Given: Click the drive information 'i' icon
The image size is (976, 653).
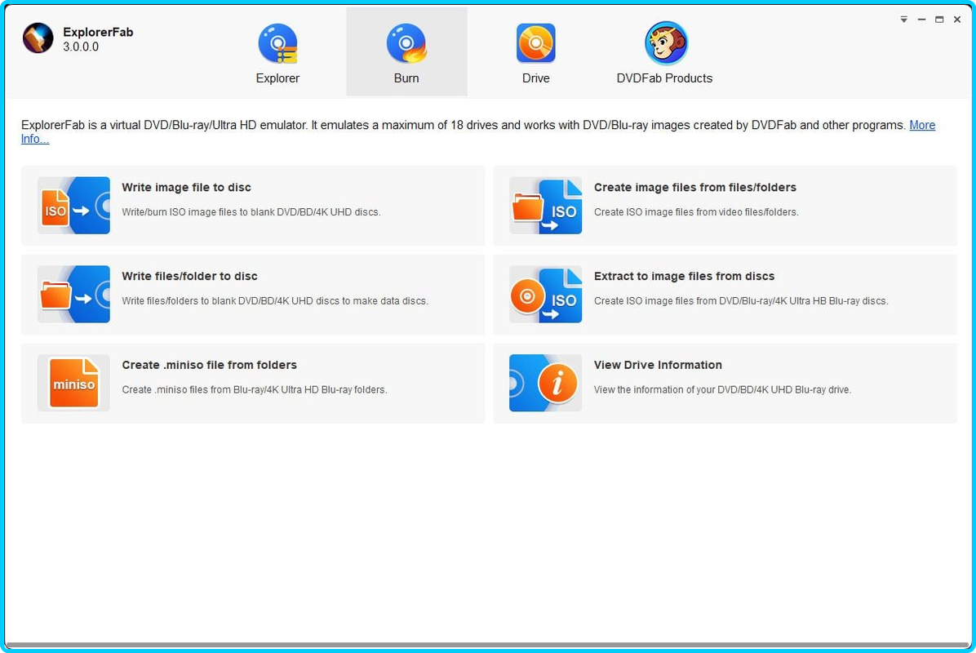Looking at the screenshot, I should click(x=545, y=383).
